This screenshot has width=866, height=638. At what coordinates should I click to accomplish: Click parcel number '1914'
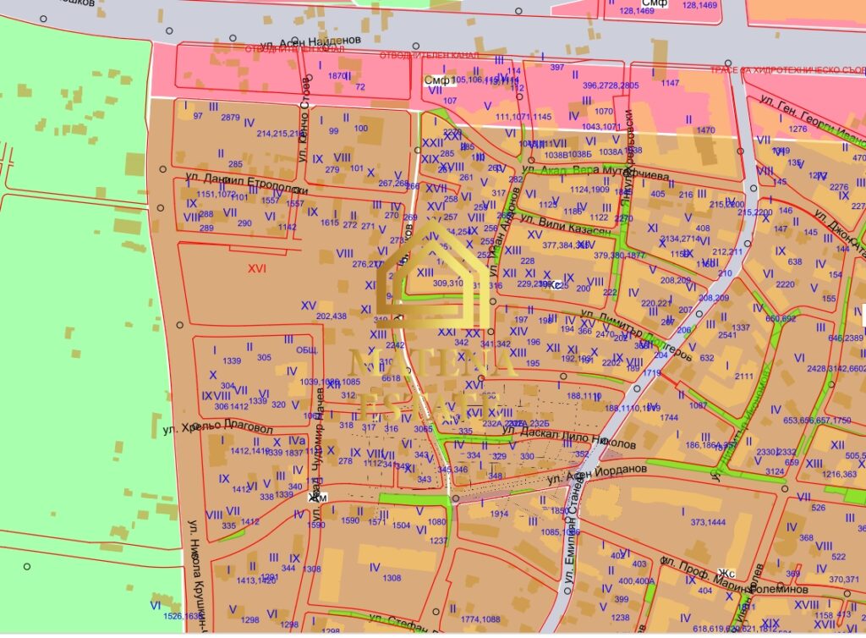[499, 514]
